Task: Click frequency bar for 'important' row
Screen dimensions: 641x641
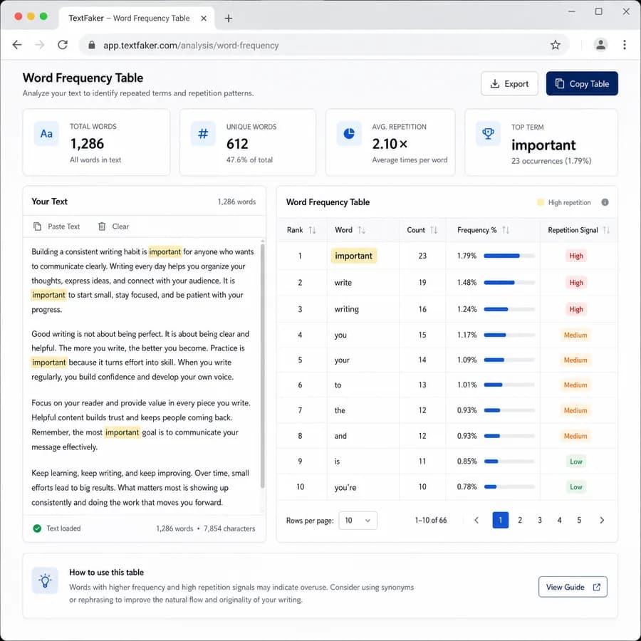Action: (x=509, y=256)
